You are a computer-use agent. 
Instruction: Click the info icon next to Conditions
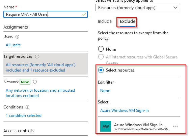[x=27, y=107]
